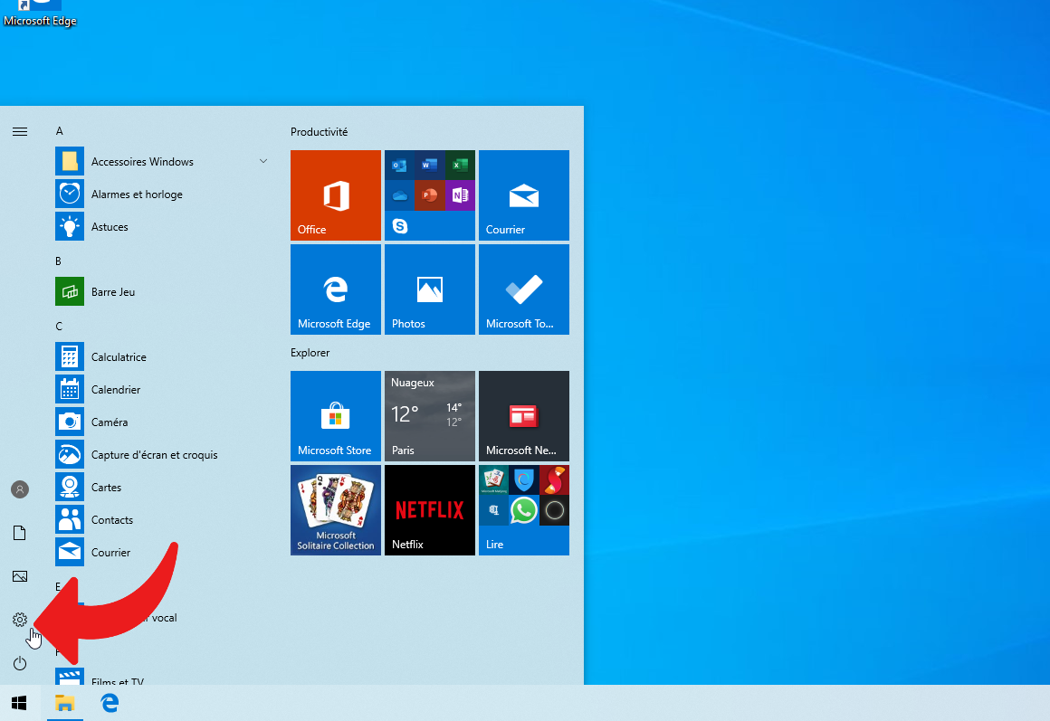Screen dimensions: 1050x721
Task: Click the Productivité group header
Action: point(319,132)
